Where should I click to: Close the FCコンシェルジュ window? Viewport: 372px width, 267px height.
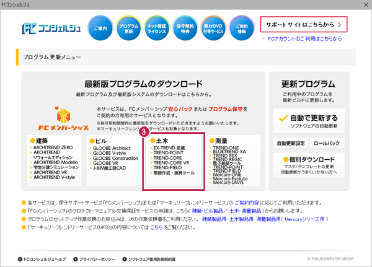[366, 5]
